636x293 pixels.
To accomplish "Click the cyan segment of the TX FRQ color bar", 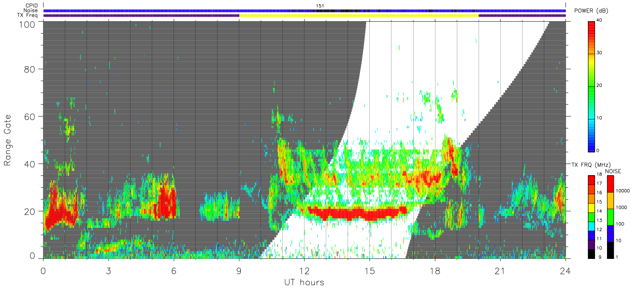I will [x=591, y=226].
